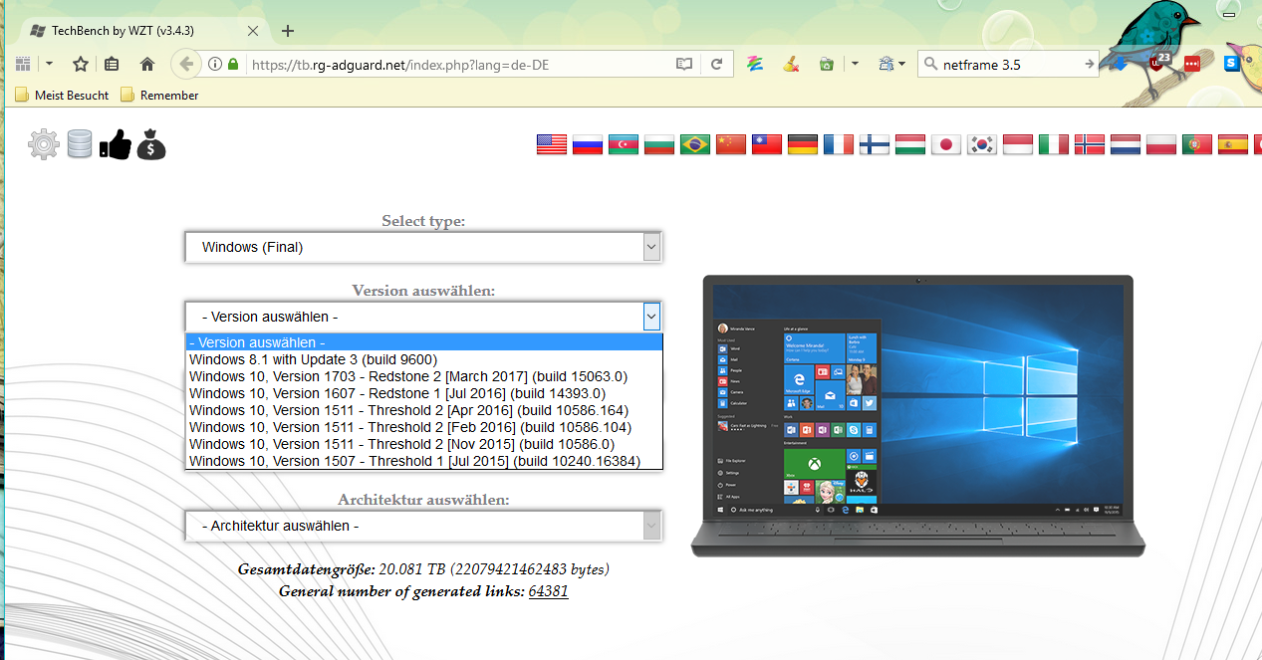Click the laptop Windows 10 image

pos(917,416)
